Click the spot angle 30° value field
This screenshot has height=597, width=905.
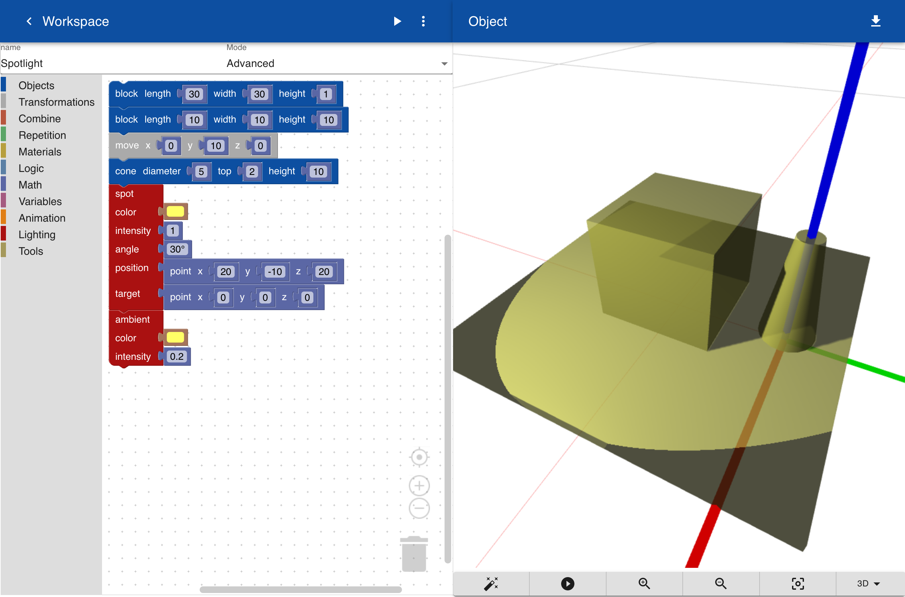[177, 249]
